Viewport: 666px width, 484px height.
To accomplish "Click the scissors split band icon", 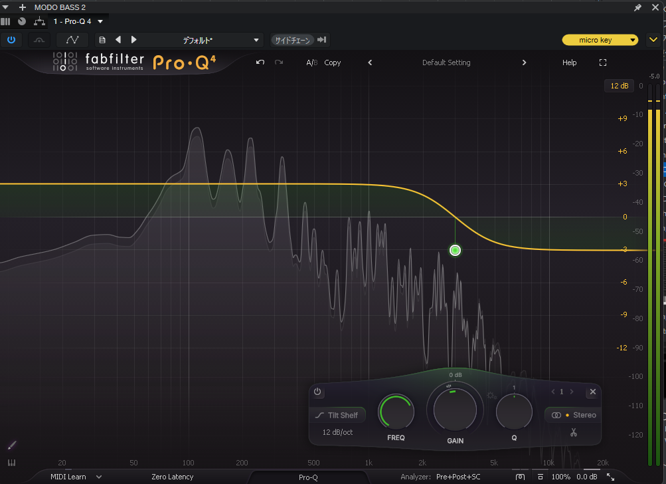I will click(573, 433).
